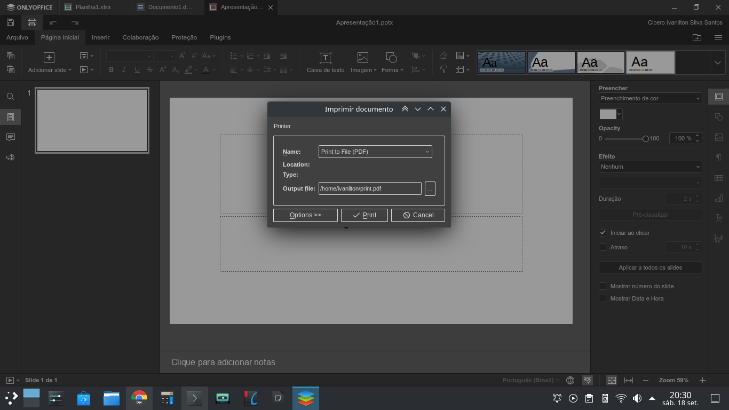Open the Caixa de texto tool
Viewport: 729px width, 410px height.
point(325,62)
